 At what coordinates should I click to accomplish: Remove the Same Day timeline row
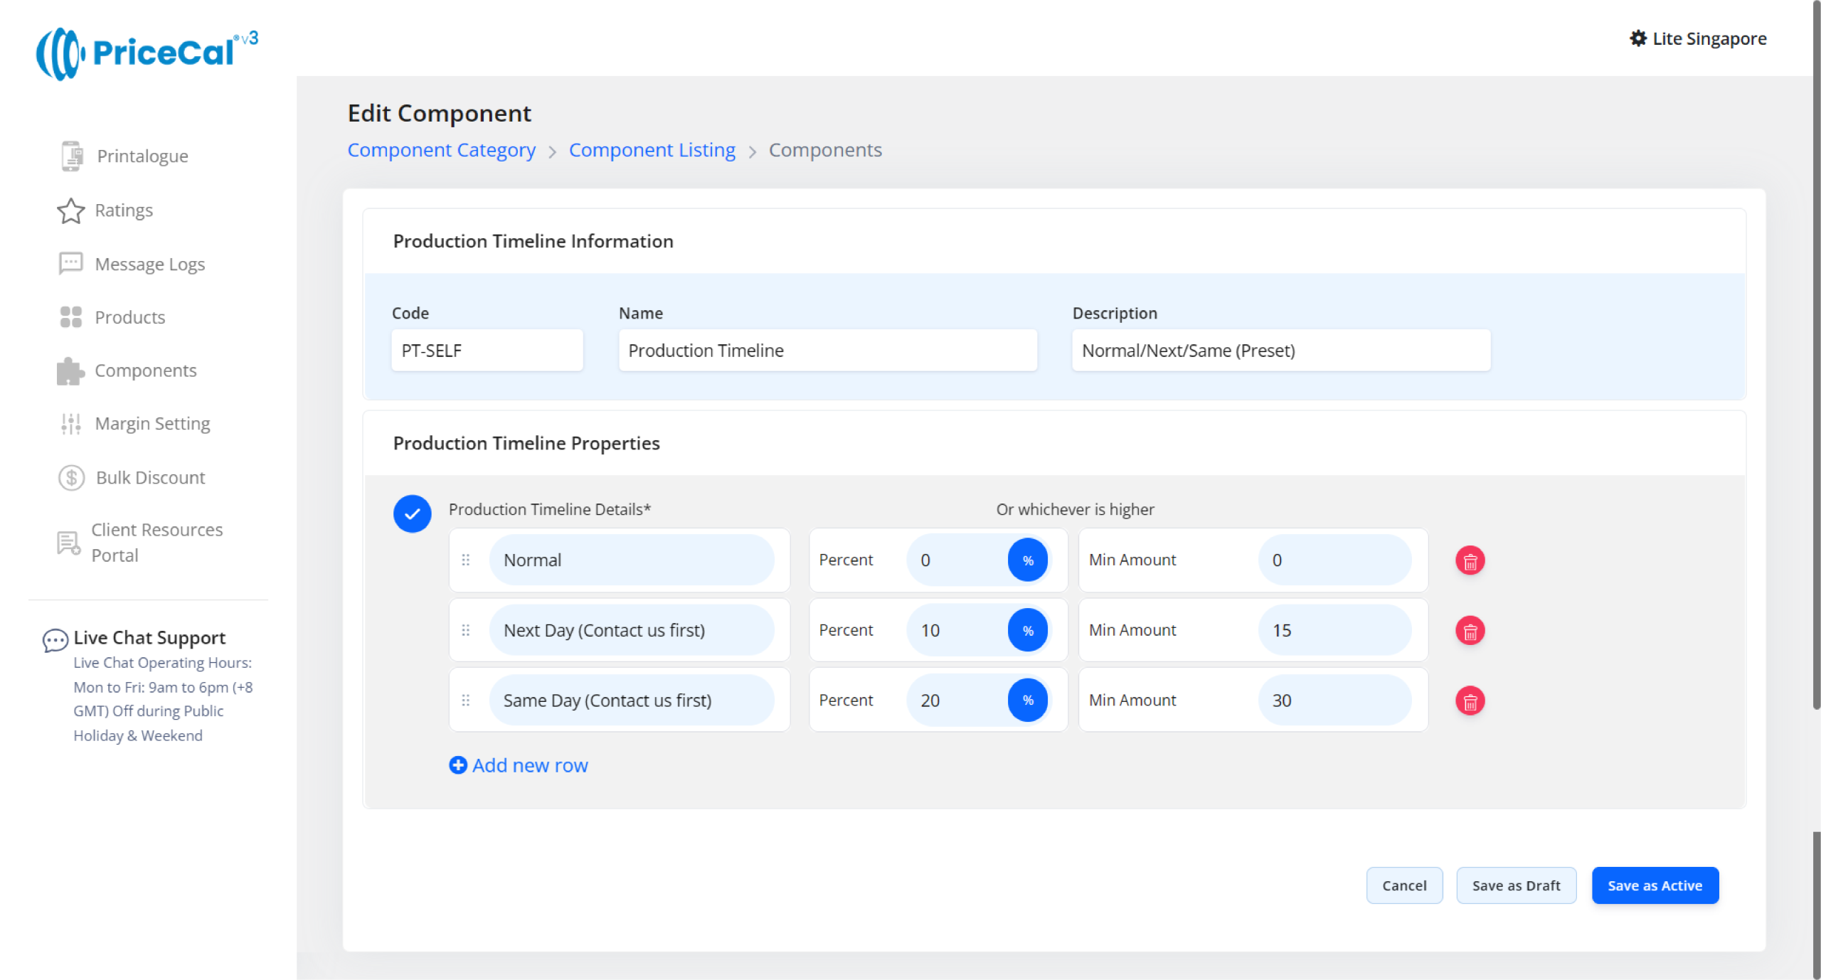coord(1470,701)
